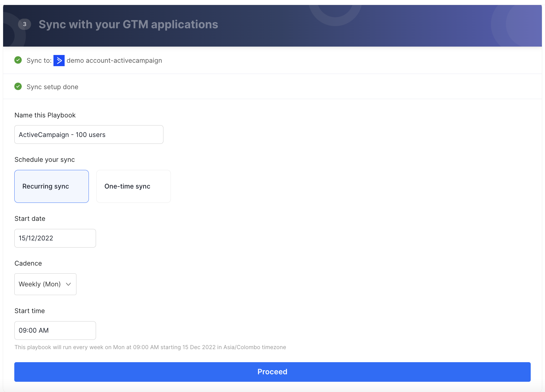
Task: Click the Start time field 09:00 AM
Action: pos(55,330)
